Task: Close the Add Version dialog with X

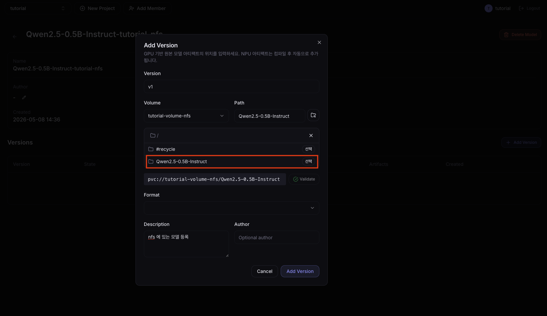Action: [319, 42]
